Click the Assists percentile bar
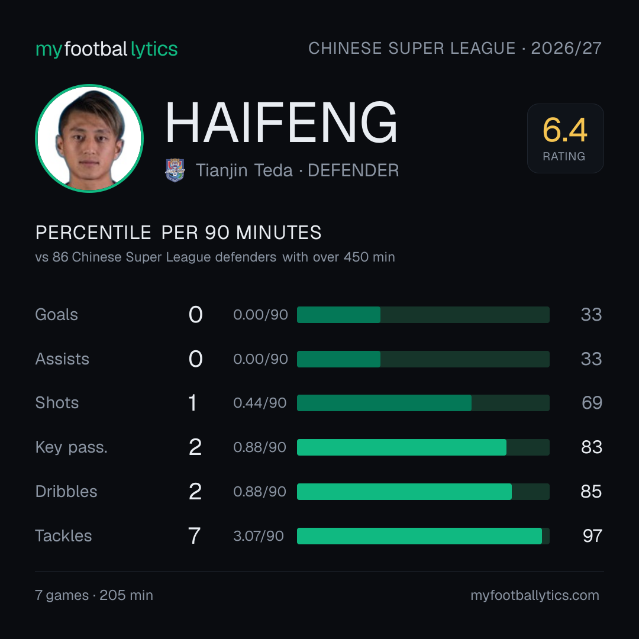The height and width of the screenshot is (639, 639). [x=423, y=359]
